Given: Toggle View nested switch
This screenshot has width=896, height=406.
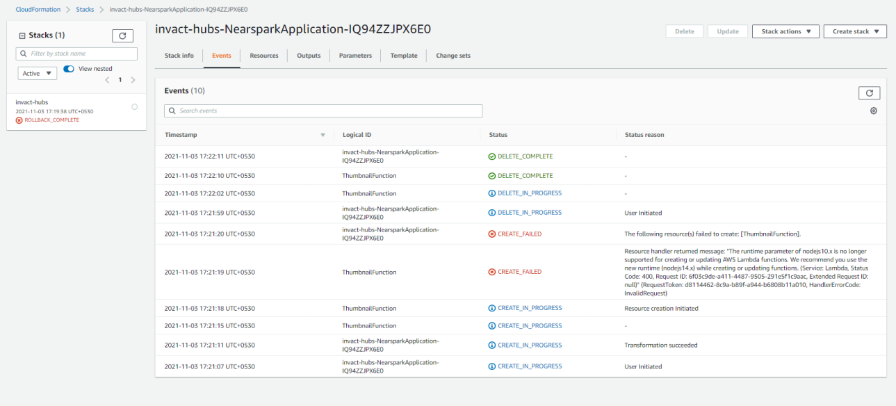Looking at the screenshot, I should coord(69,69).
